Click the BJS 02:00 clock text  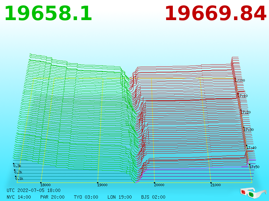[153, 197]
